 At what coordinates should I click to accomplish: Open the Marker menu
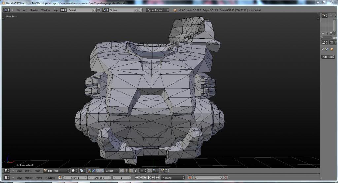(28, 178)
